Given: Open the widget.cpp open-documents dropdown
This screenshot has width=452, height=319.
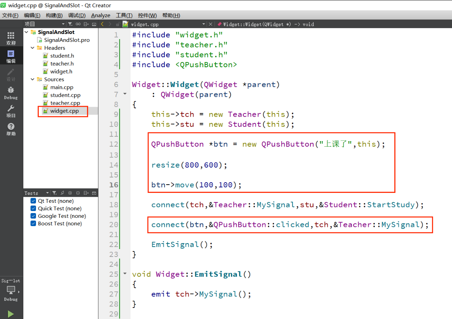Looking at the screenshot, I should pos(204,24).
